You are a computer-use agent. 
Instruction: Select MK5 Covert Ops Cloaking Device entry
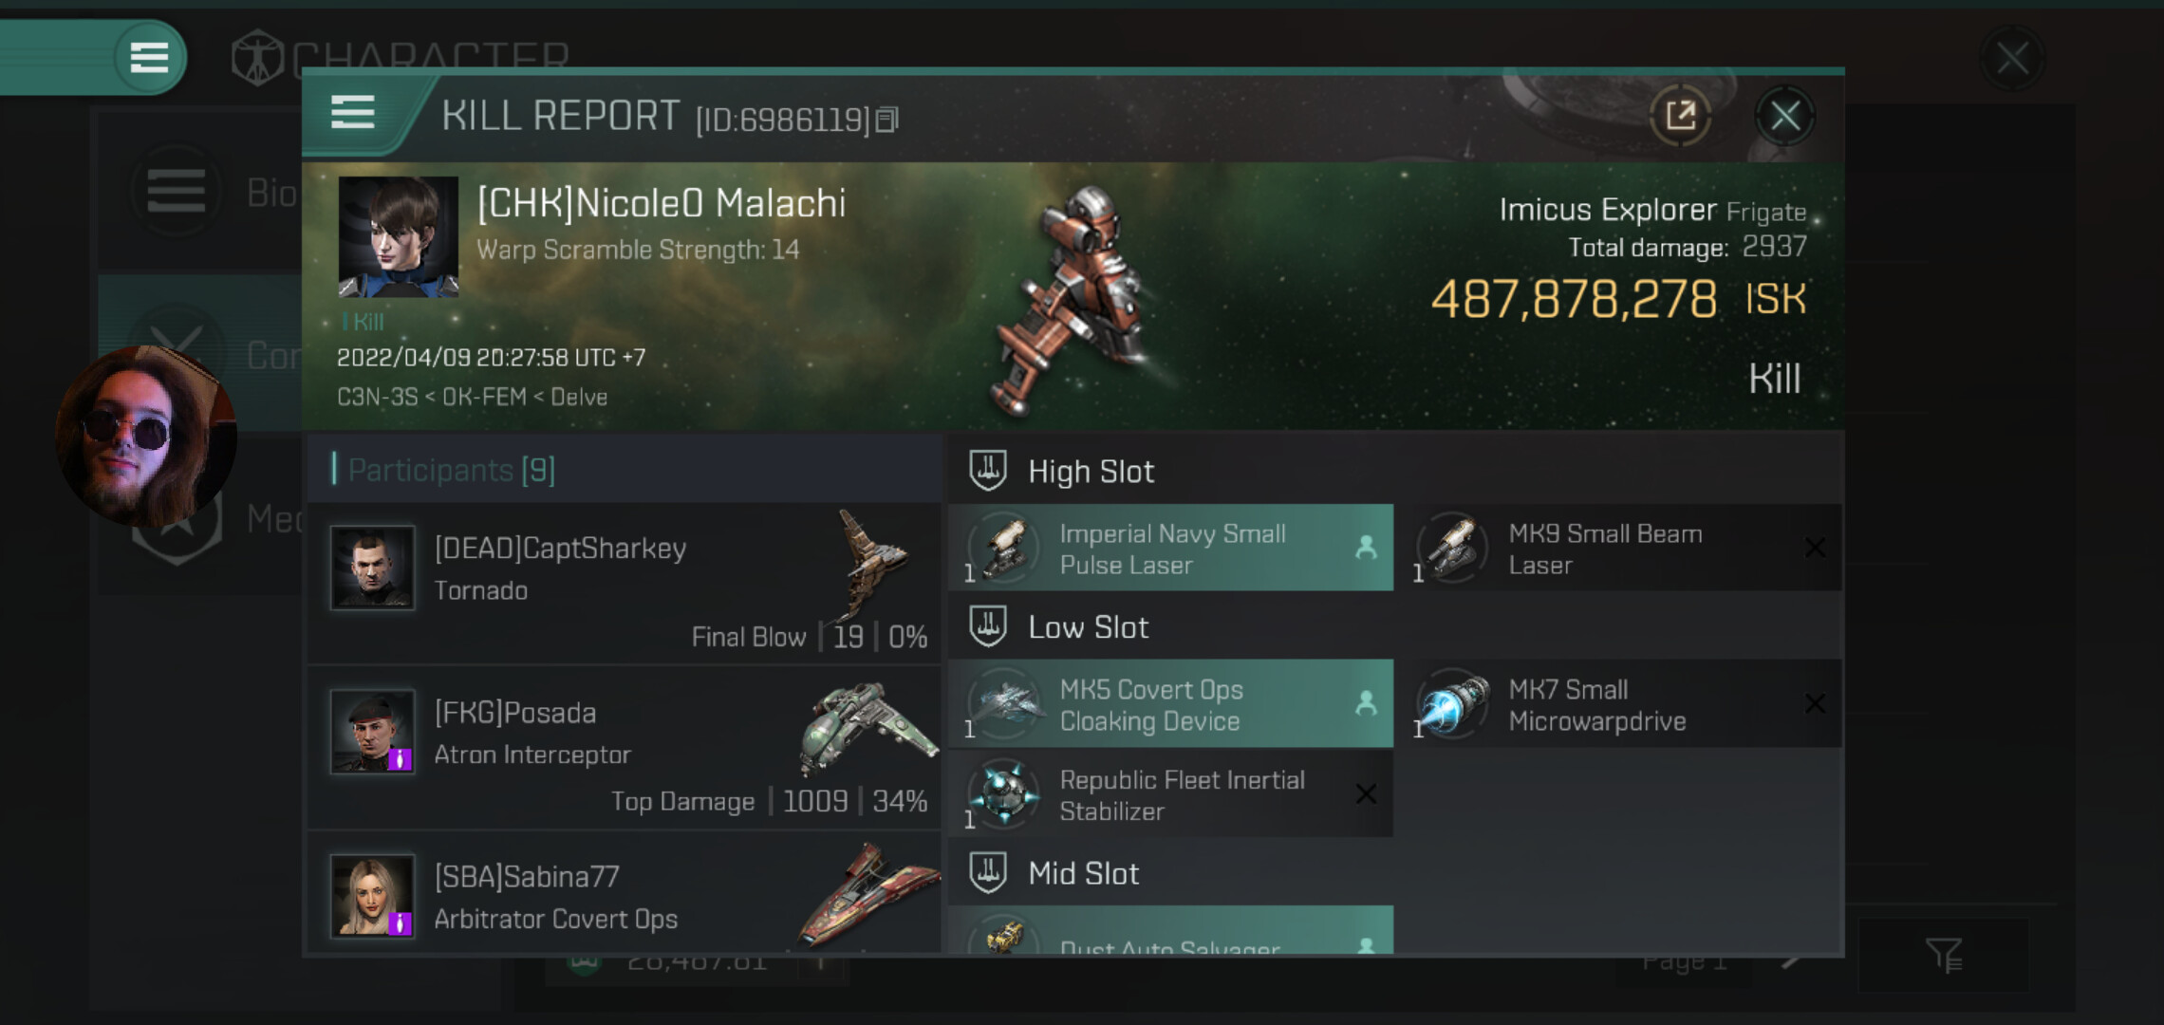coord(1170,703)
